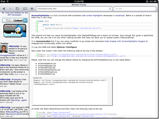Click shThemeDefault.css list item
The height and width of the screenshot is (119, 159).
(x=47, y=63)
